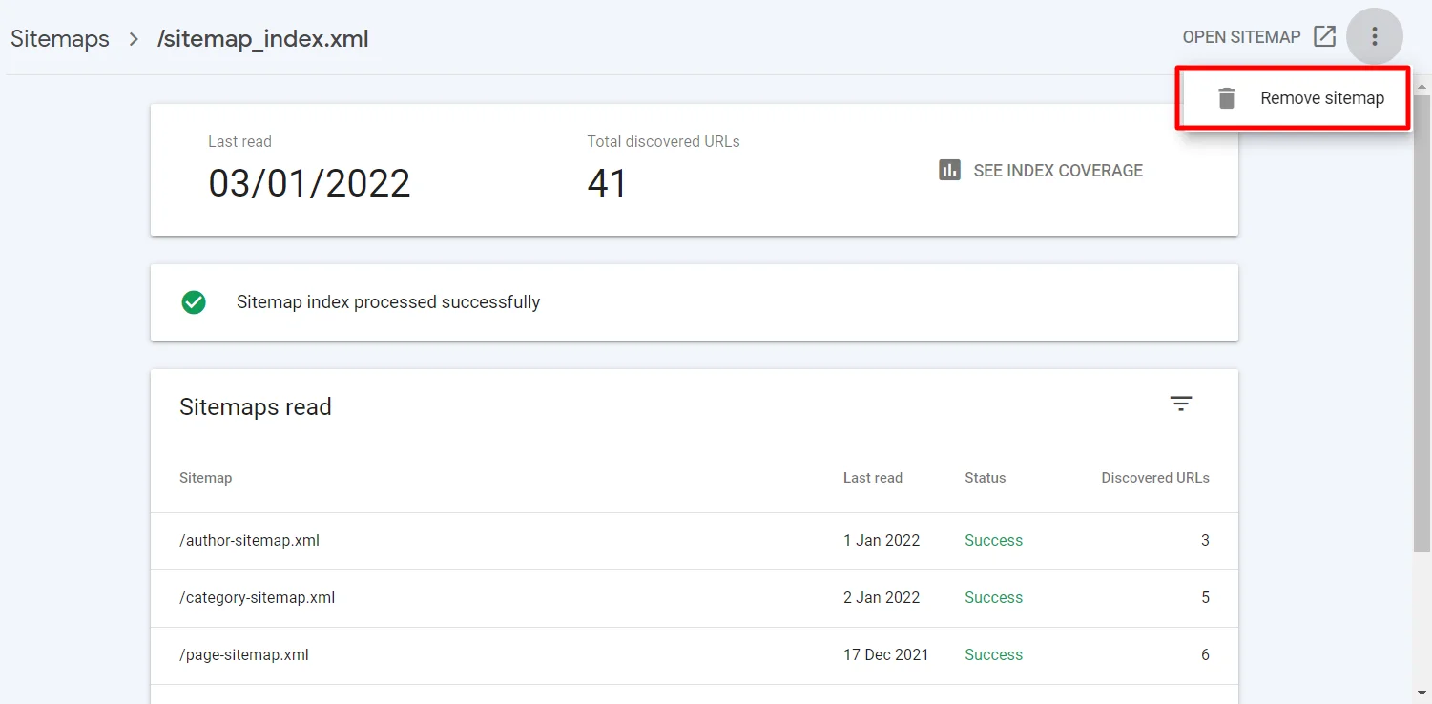Click the trash icon in Remove sitemap
The image size is (1432, 704).
[1227, 98]
